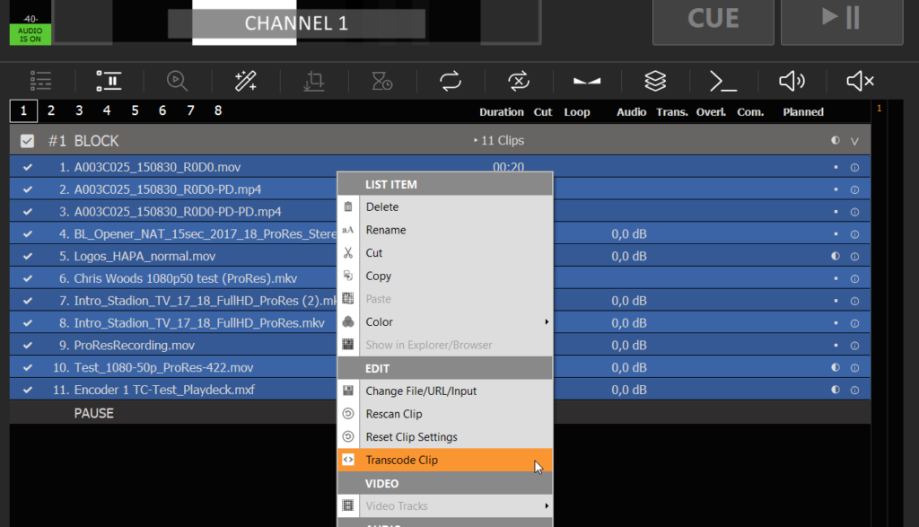Select the playlist overview icon in toolbar
The width and height of the screenshot is (919, 527).
(x=41, y=81)
